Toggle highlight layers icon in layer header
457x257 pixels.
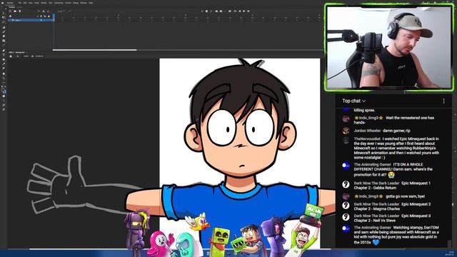coord(38,16)
